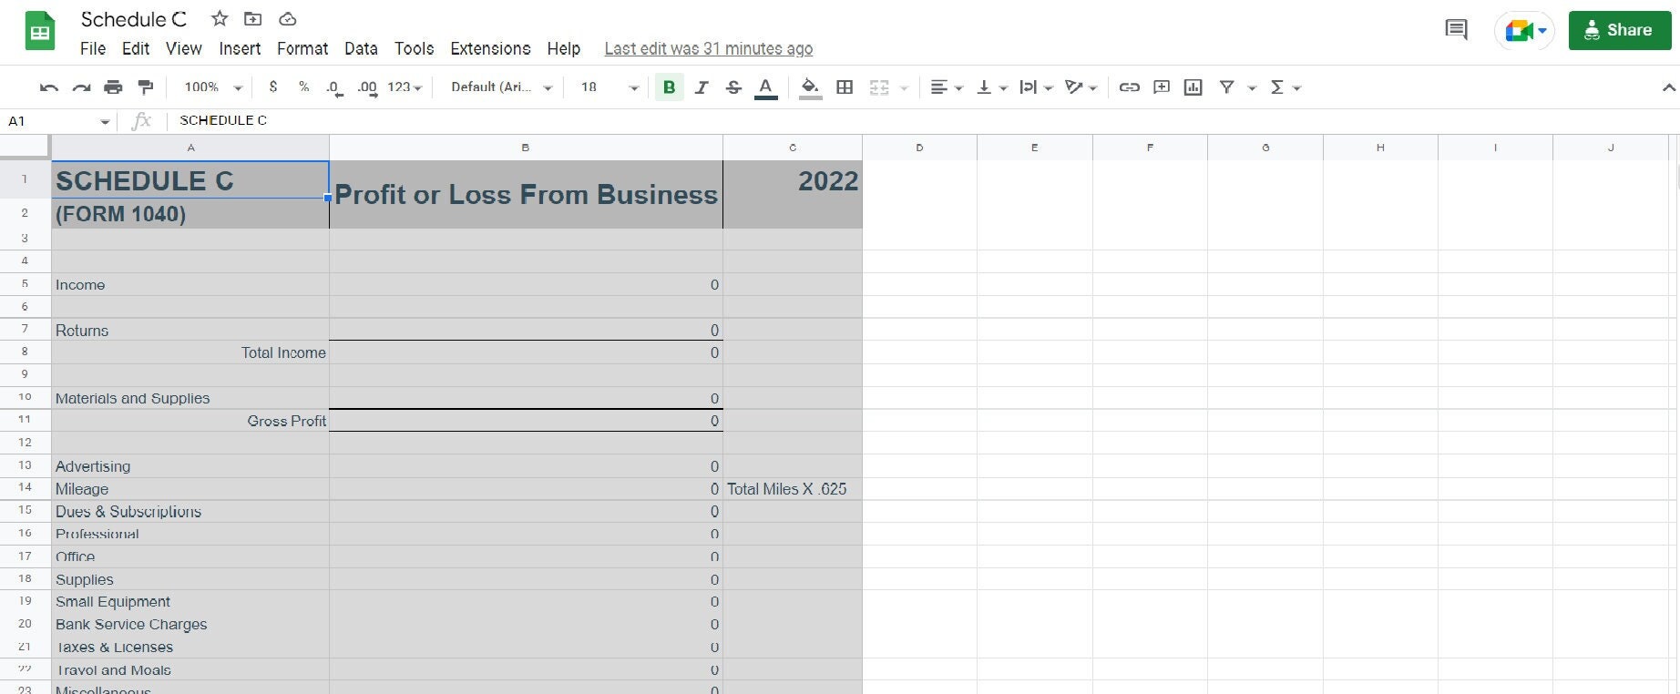Open the View menu
Screen dimensions: 1680x694
tap(184, 49)
